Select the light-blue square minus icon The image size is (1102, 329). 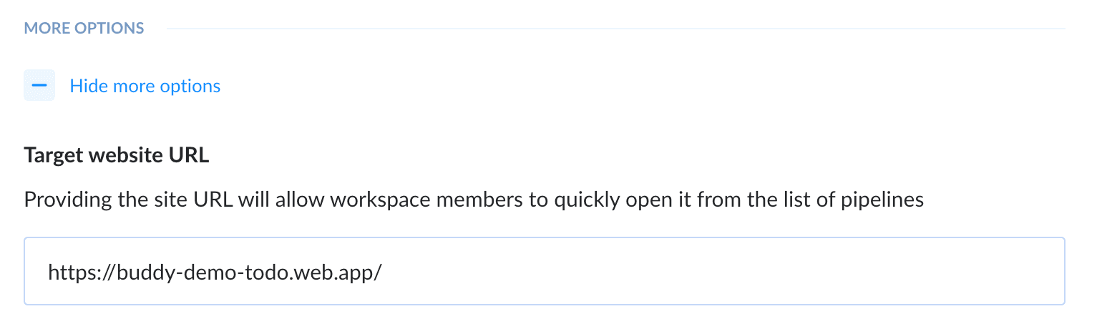click(x=39, y=86)
